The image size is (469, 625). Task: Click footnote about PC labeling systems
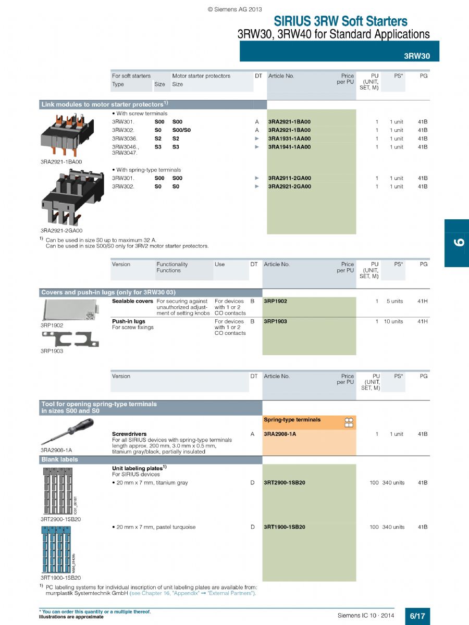(148, 590)
